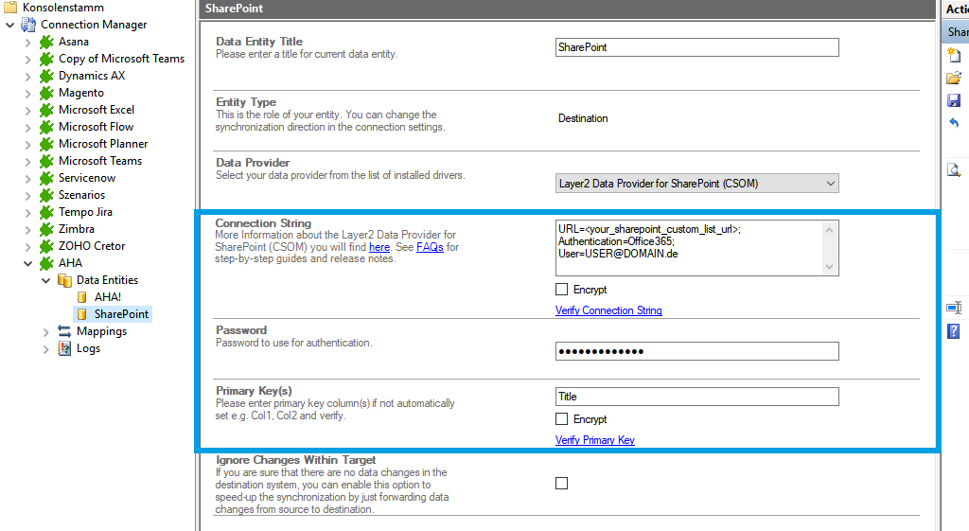Viewport: 969px width, 531px height.
Task: Select the AHA! data entity
Action: point(107,297)
